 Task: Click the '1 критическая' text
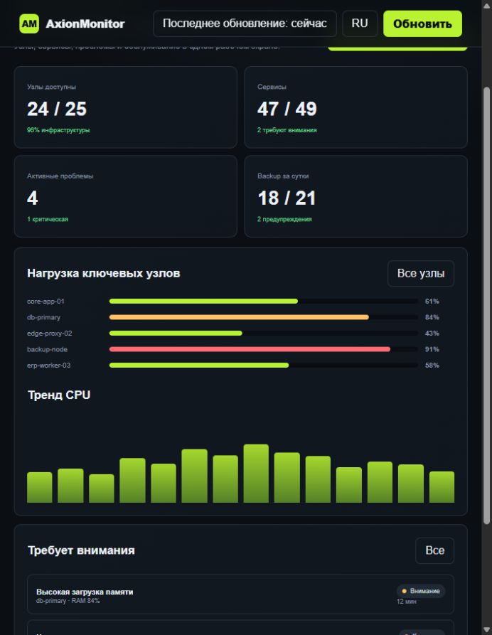[48, 219]
